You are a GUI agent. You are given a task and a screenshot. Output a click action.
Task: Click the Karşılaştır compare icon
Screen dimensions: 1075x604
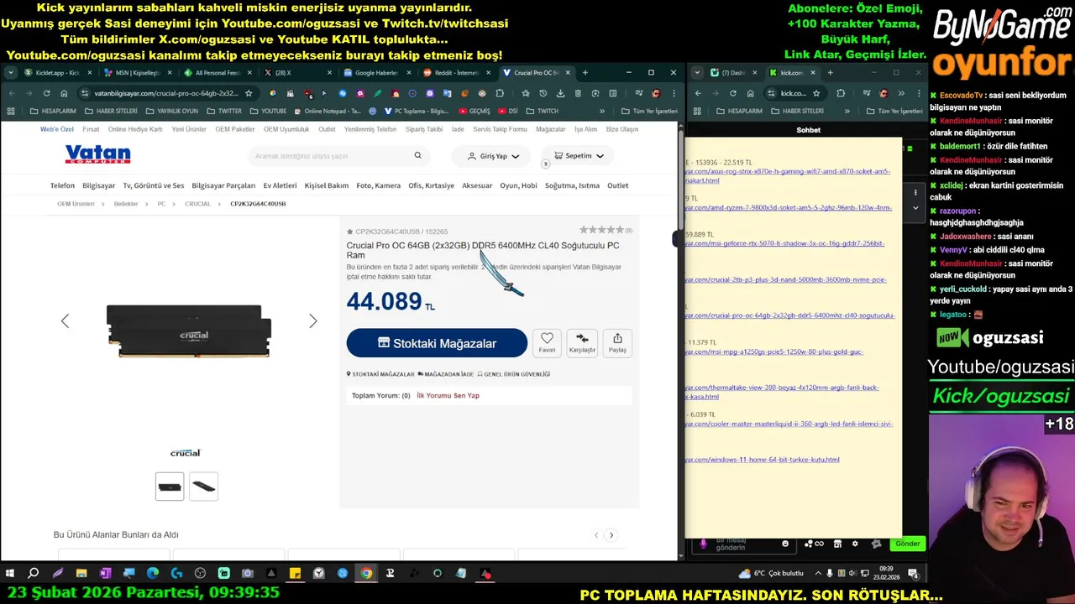click(x=582, y=342)
